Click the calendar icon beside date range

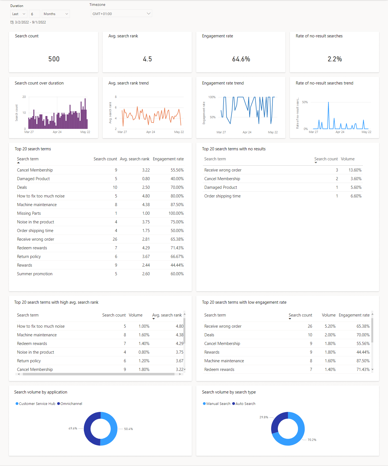[12, 22]
